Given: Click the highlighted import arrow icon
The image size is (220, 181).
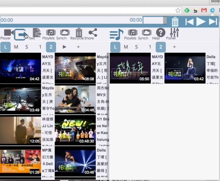Looking at the screenshot, I should 21,35.
